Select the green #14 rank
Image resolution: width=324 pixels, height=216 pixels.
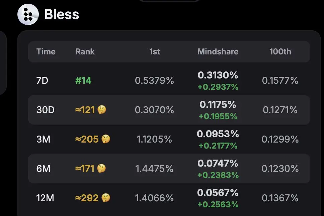[83, 80]
